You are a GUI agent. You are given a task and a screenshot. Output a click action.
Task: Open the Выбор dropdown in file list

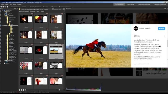43,11
